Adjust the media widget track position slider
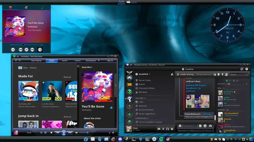The height and width of the screenshot is (142, 254). (26, 45)
